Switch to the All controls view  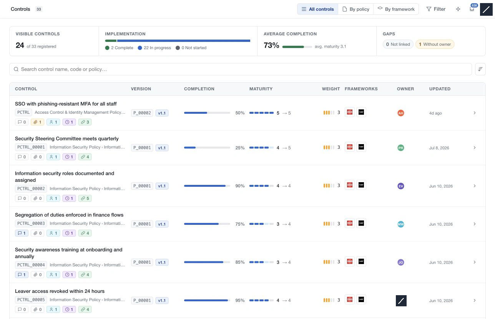click(318, 9)
